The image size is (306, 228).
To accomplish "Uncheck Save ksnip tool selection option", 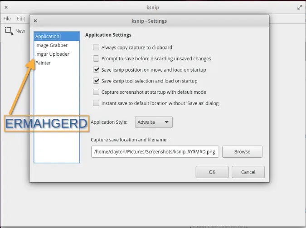I will coord(96,81).
